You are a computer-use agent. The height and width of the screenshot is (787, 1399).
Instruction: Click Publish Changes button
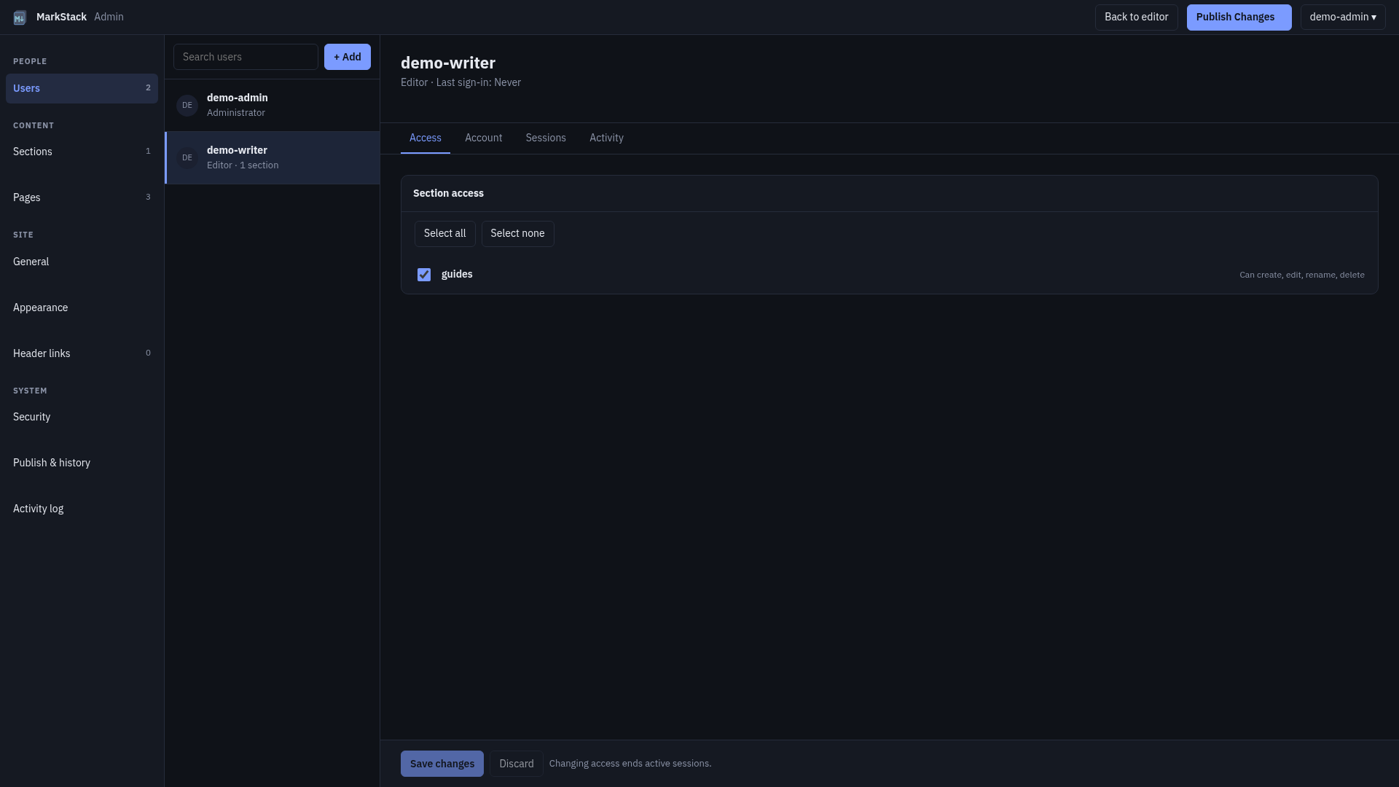tap(1239, 17)
